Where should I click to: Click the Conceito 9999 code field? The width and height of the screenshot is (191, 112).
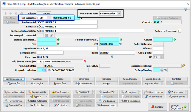157,22
